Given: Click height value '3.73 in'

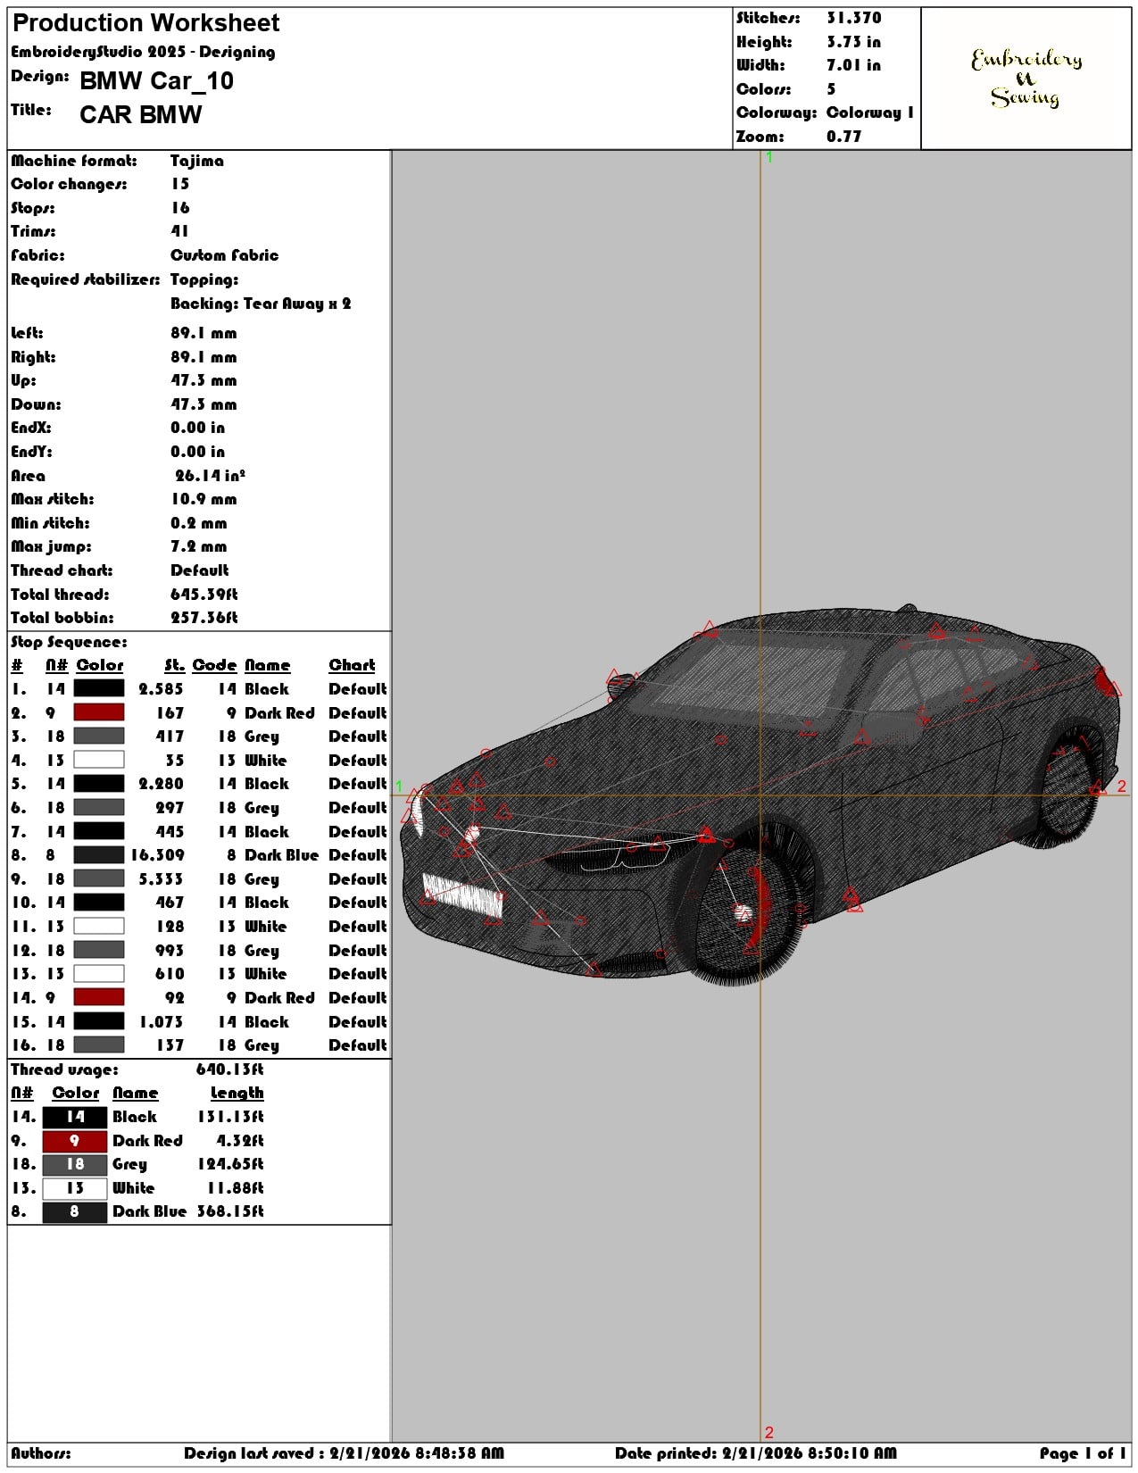Looking at the screenshot, I should [x=853, y=42].
